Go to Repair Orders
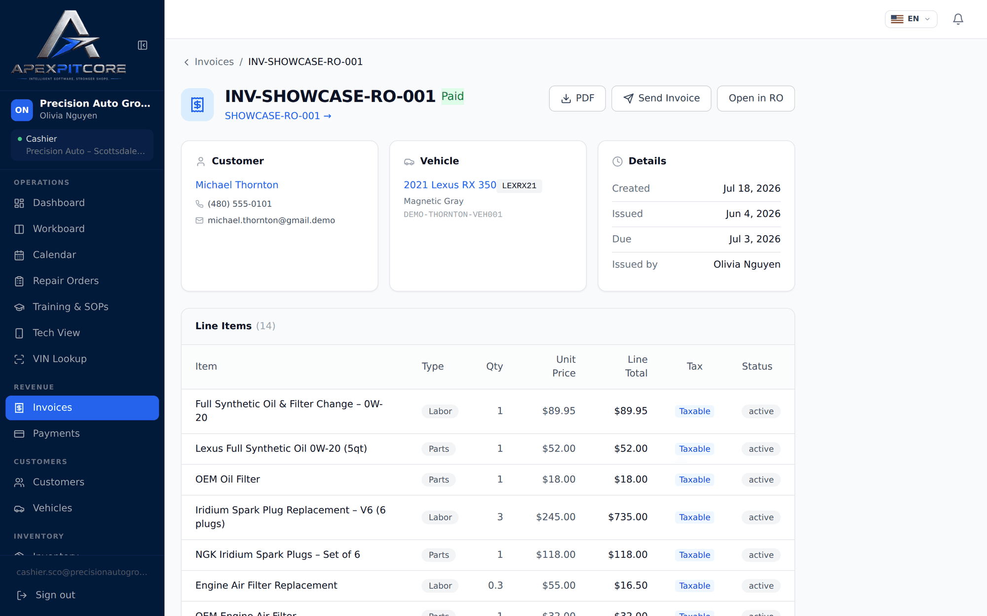The height and width of the screenshot is (616, 987). [x=82, y=281]
